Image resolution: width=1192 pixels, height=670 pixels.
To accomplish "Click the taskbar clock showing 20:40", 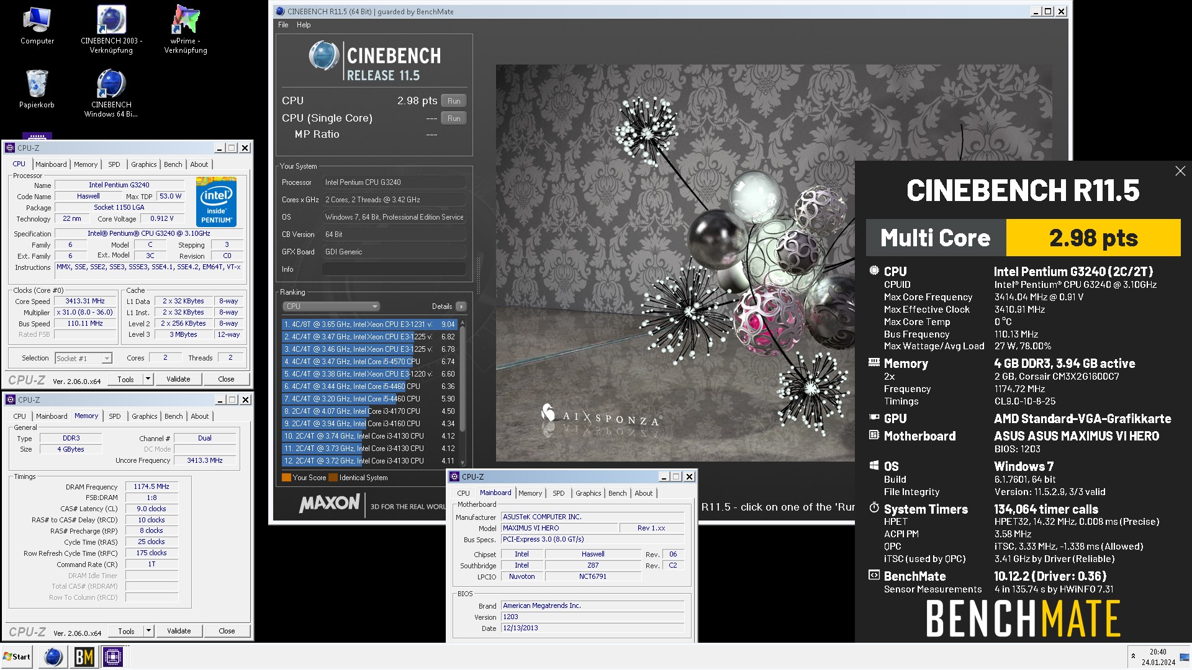I will click(1158, 657).
